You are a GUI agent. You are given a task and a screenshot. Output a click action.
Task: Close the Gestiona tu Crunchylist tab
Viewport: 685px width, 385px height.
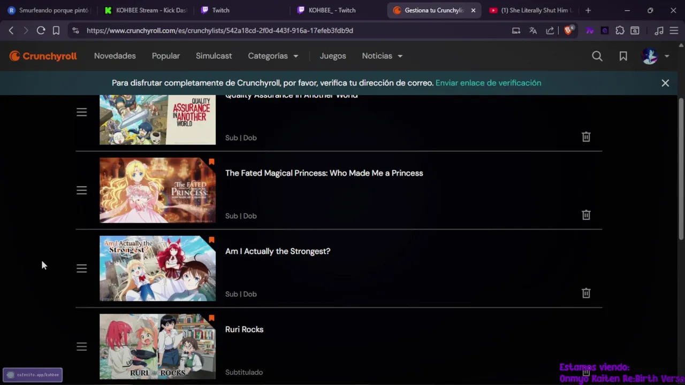click(x=473, y=10)
